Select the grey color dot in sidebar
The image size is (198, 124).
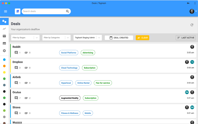coord(4,117)
